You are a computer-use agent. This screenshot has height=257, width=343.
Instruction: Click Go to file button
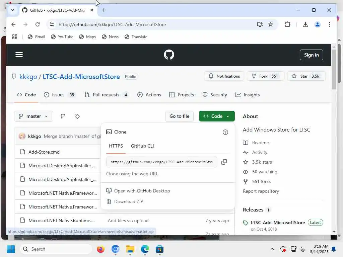click(179, 116)
